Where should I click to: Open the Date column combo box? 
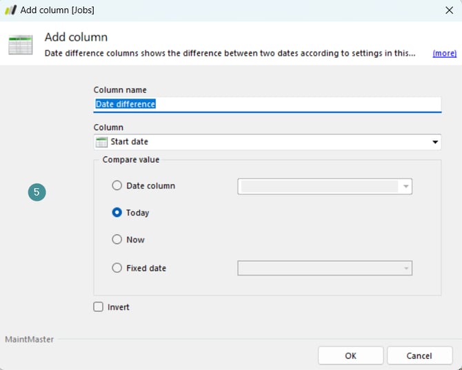(325, 186)
